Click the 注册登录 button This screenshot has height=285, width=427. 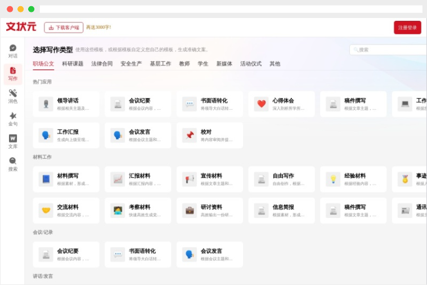pyautogui.click(x=407, y=28)
